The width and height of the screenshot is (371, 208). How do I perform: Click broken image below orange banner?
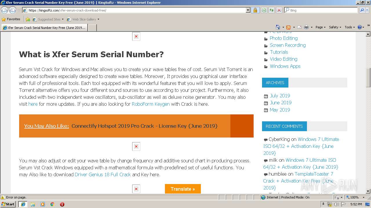coord(136,146)
